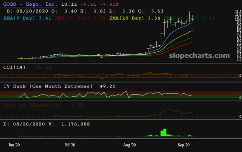Viewport: 242px width, 152px height.
Task: Click the tallest green volume bar
Action: pos(165,132)
